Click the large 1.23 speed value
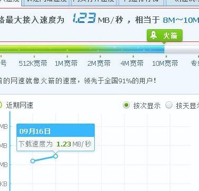 coord(84,18)
